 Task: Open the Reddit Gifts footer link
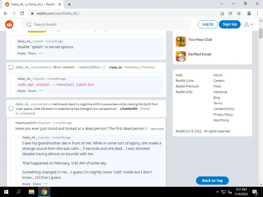point(184,92)
